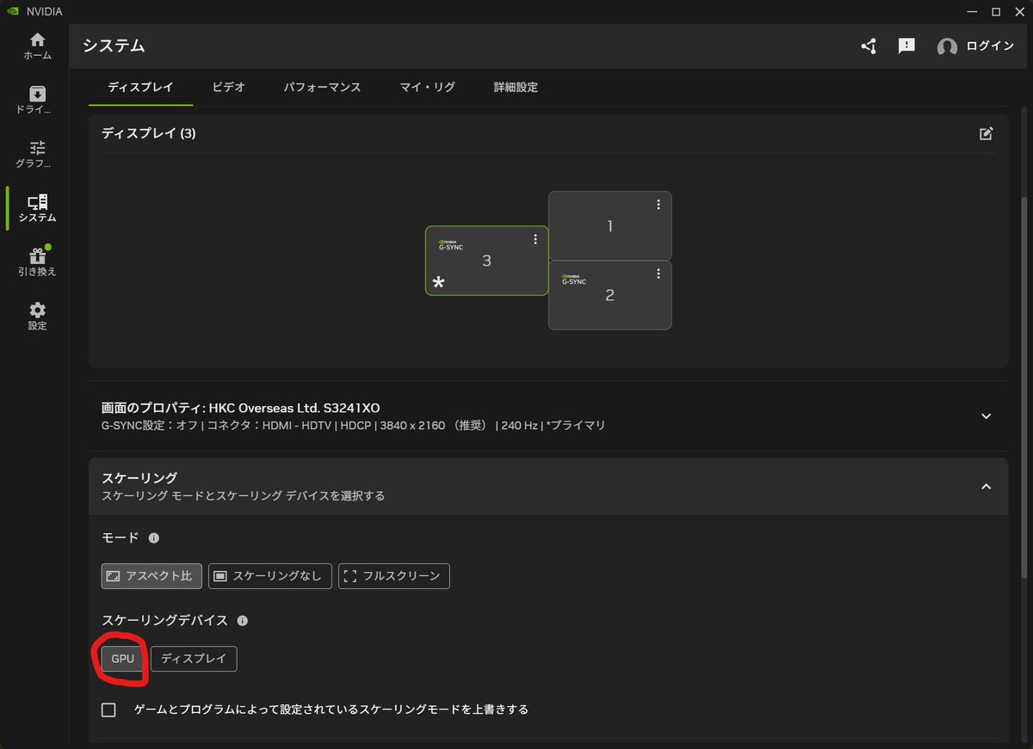The width and height of the screenshot is (1033, 749).
Task: Select display 1 thumbnail
Action: click(609, 226)
